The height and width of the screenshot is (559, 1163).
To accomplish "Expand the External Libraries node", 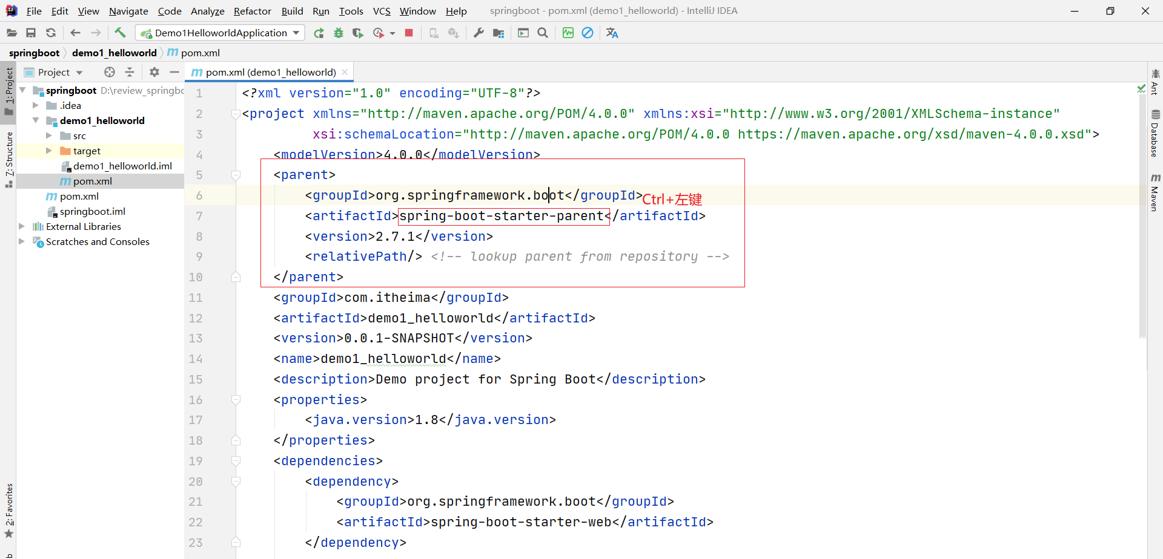I will (x=22, y=226).
